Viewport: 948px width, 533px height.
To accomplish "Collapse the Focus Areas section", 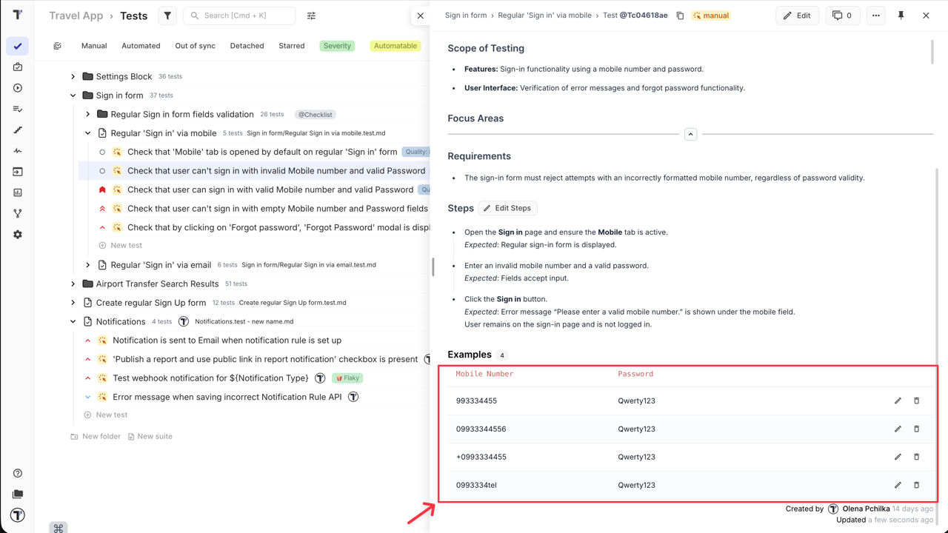I will point(690,135).
